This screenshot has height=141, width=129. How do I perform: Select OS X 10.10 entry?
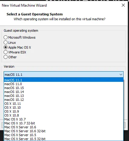[64, 107]
